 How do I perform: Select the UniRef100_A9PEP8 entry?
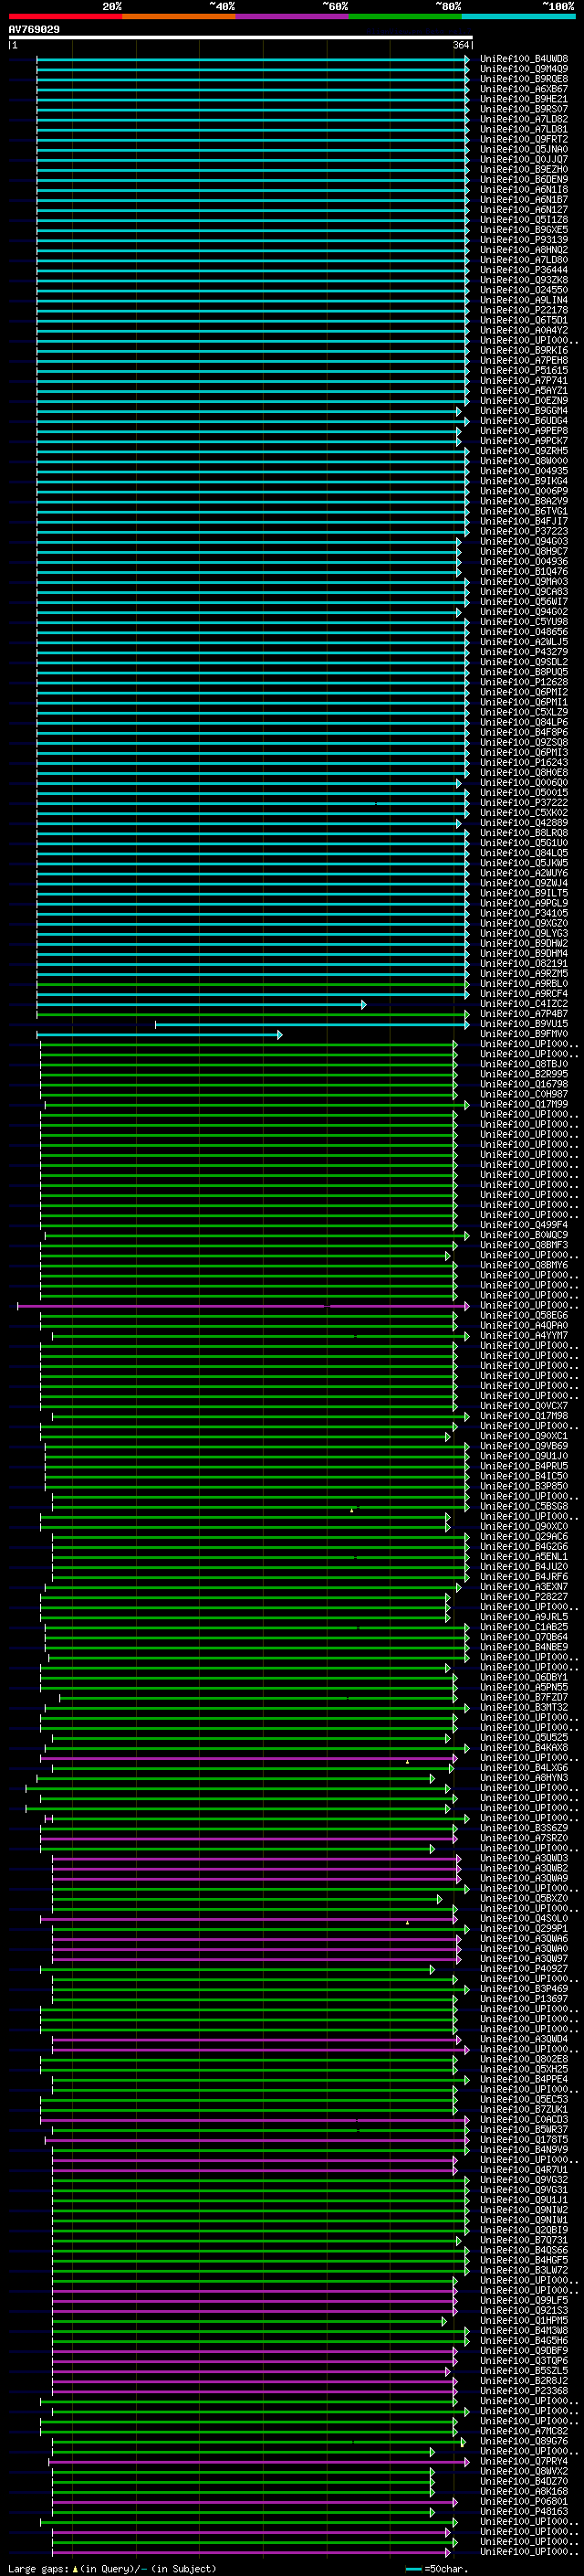pyautogui.click(x=524, y=431)
